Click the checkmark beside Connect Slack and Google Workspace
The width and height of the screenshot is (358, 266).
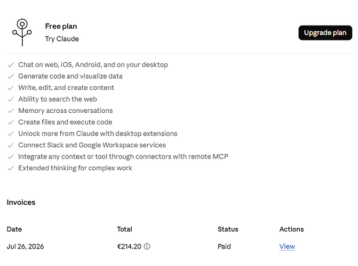pos(11,145)
